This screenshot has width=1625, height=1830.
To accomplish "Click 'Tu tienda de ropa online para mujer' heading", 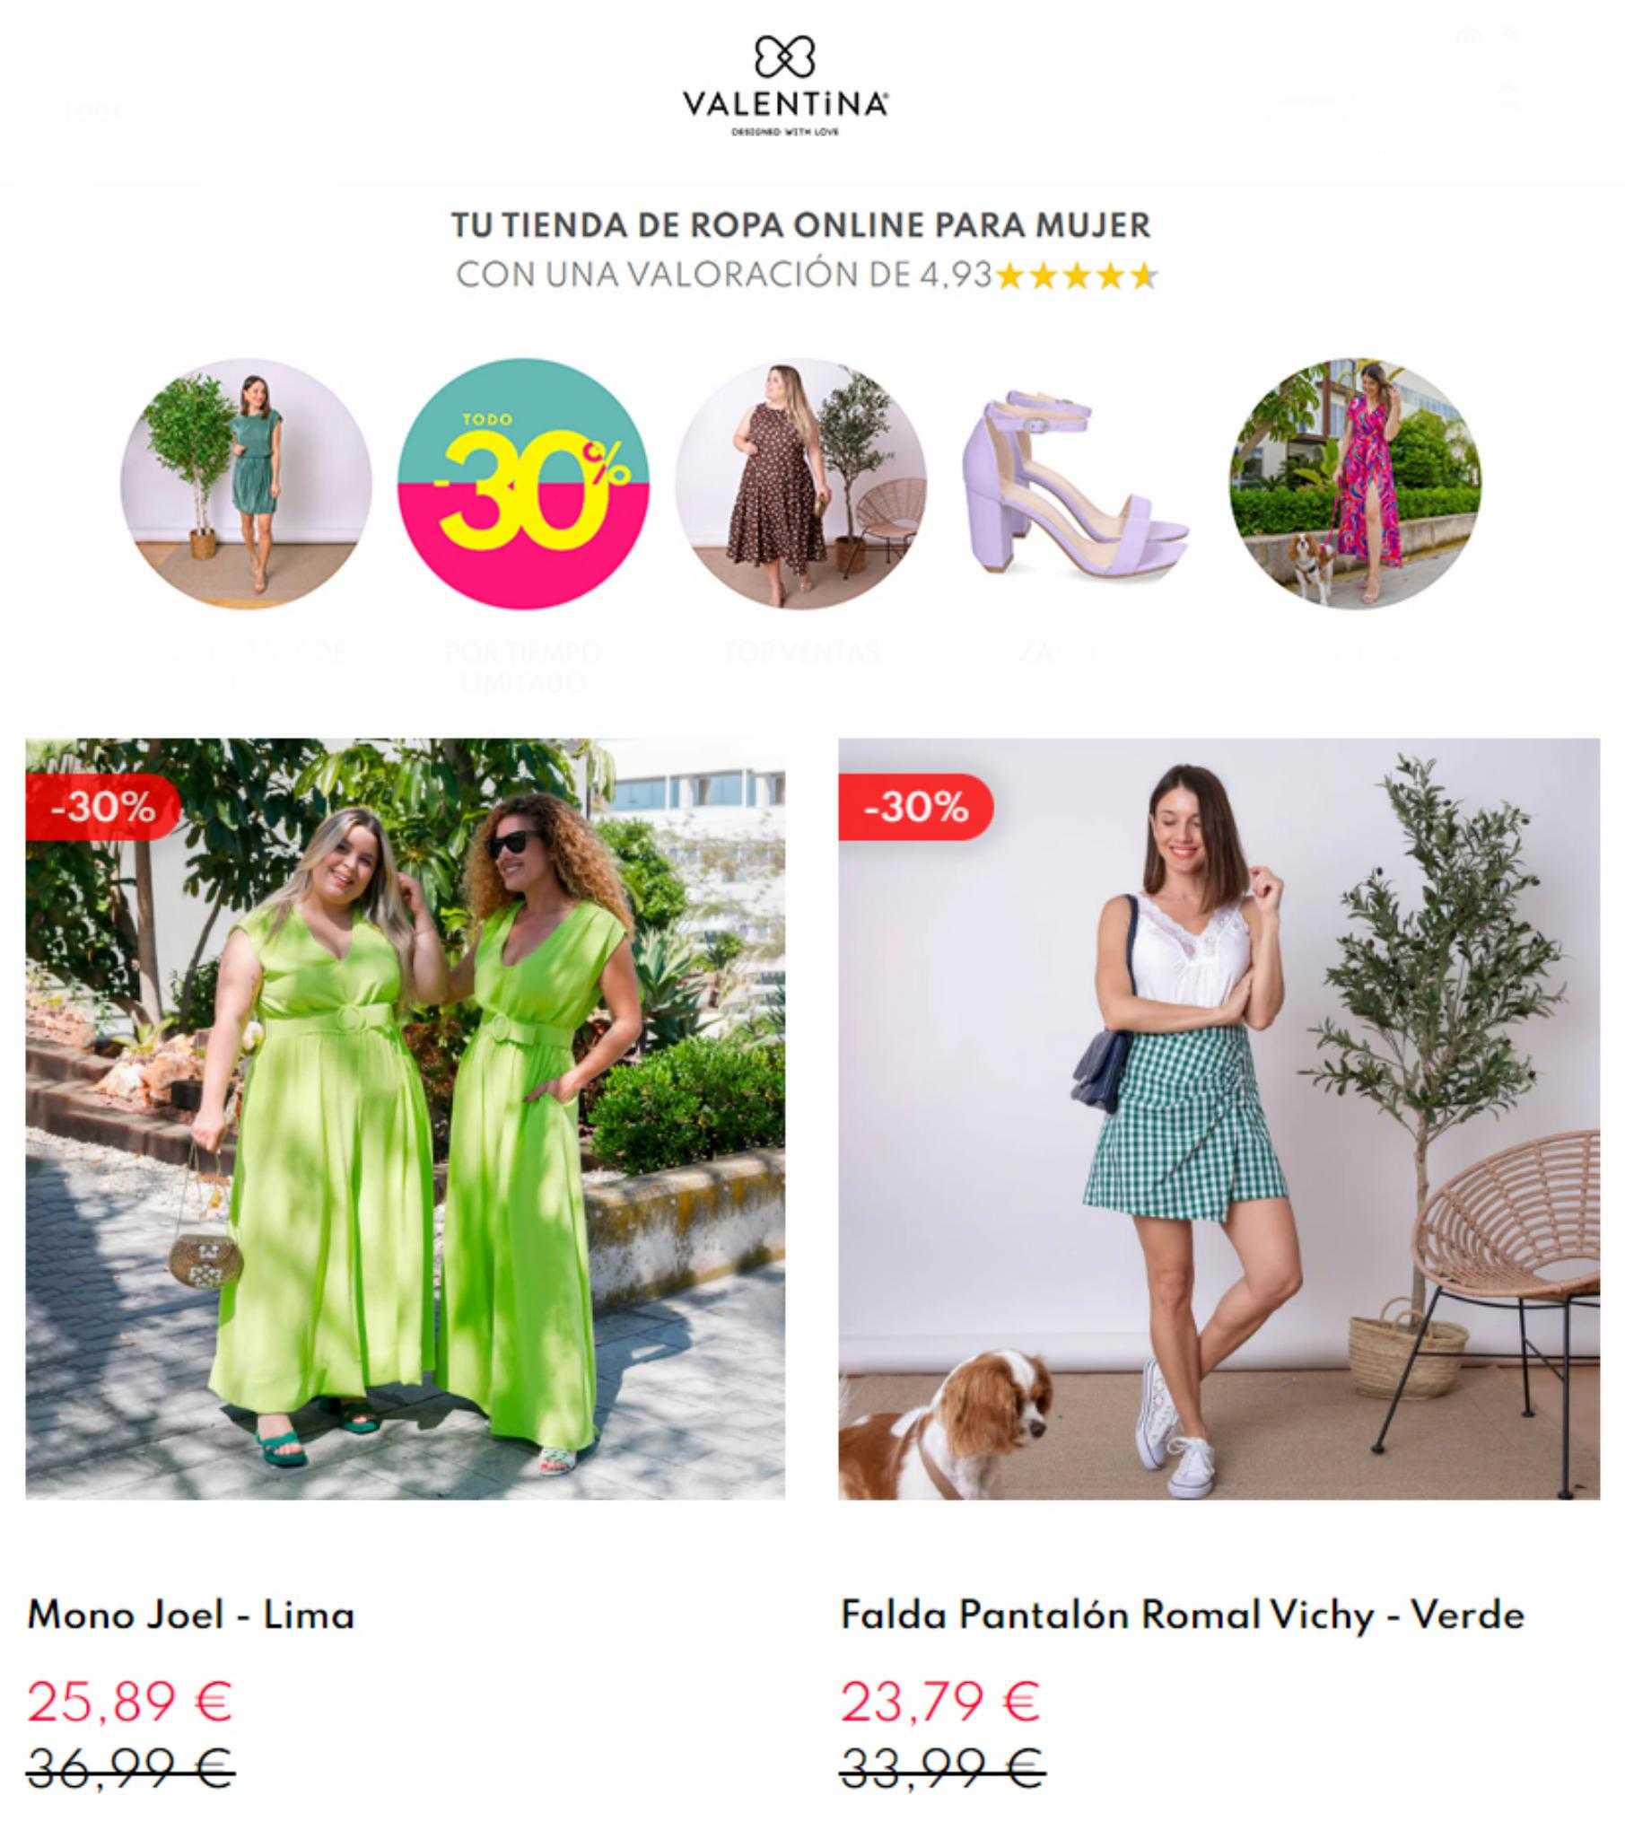I will (800, 224).
